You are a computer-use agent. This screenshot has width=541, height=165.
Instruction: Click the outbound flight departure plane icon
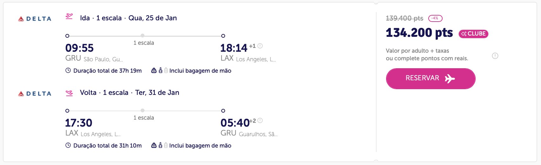pos(69,16)
